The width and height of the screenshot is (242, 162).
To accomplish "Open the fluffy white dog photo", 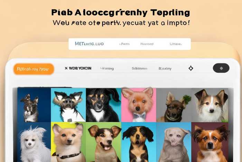I will [34, 142].
